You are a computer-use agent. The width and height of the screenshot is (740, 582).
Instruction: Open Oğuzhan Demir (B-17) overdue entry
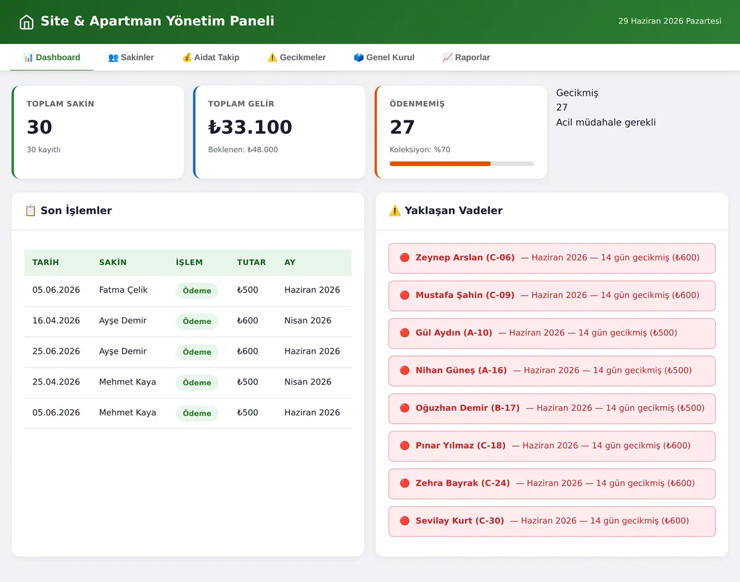tap(552, 409)
